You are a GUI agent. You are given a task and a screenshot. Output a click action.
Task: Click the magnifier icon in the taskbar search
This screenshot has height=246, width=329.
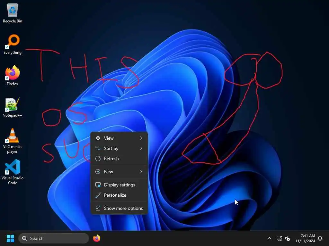(24, 238)
